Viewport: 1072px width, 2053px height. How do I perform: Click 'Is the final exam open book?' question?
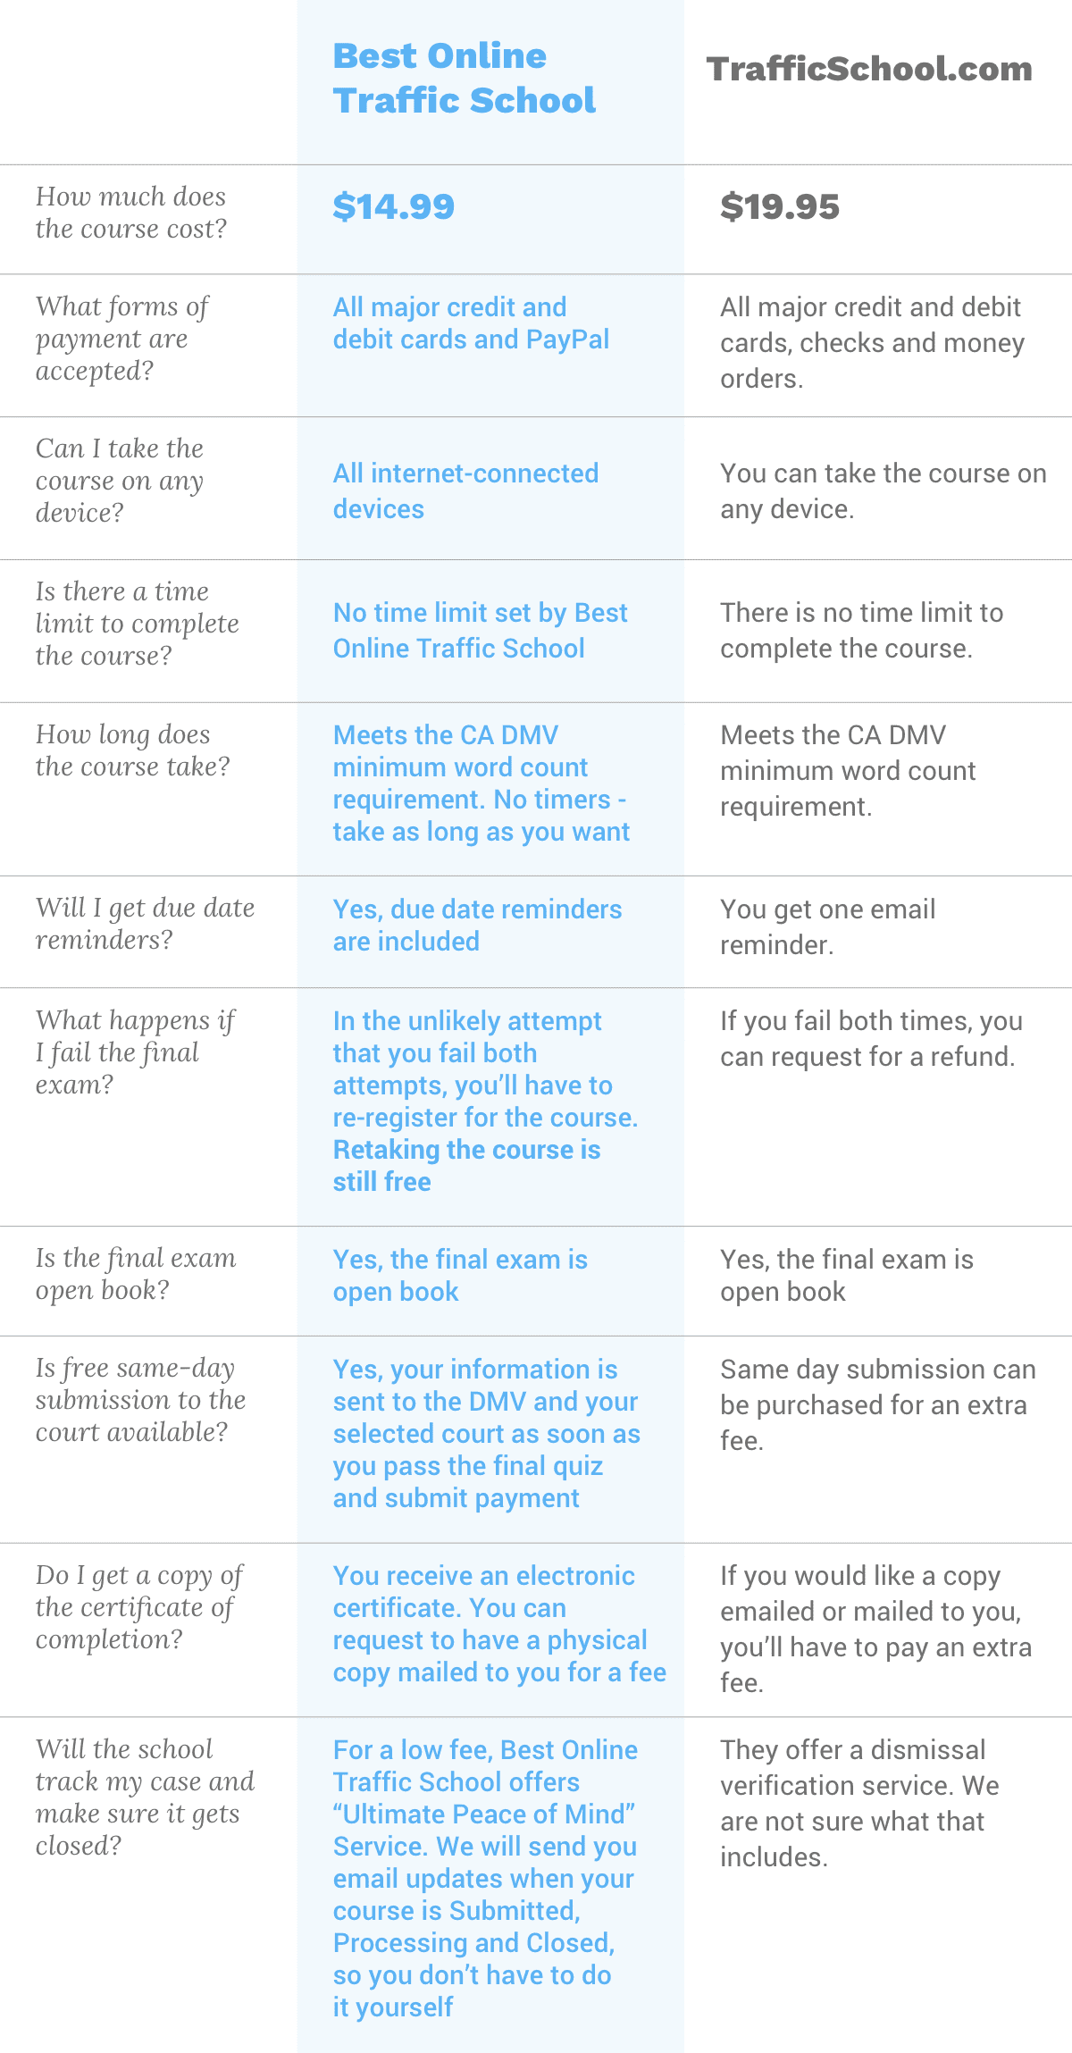(136, 1274)
